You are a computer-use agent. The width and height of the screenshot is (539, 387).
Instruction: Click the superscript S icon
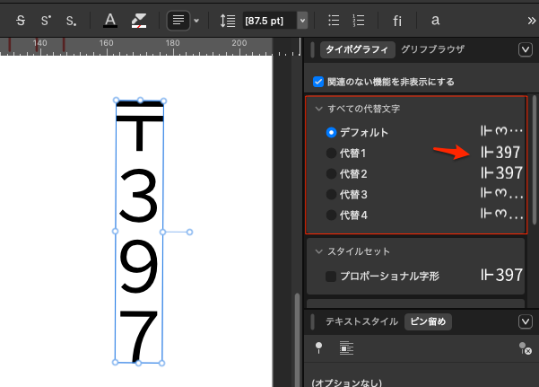pyautogui.click(x=46, y=19)
